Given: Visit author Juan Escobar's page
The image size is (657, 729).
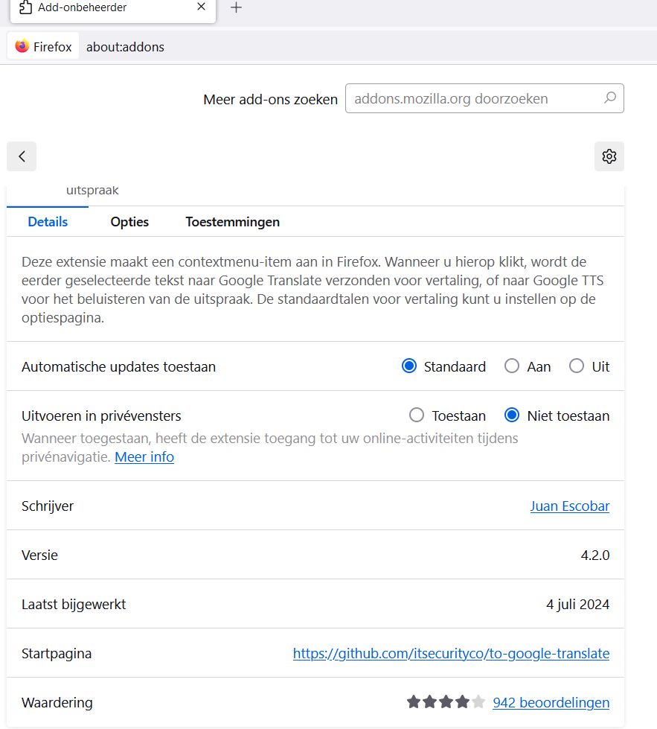Looking at the screenshot, I should (x=569, y=506).
